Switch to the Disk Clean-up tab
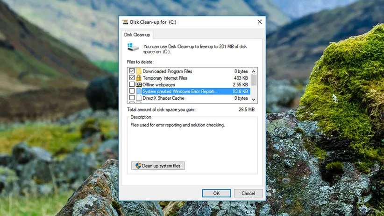The width and height of the screenshot is (384, 216). click(137, 35)
